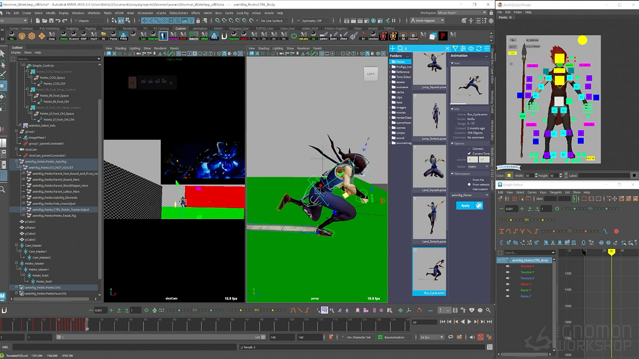
Task: Click the yellow Color swatch in picker
Action: pyautogui.click(x=509, y=176)
